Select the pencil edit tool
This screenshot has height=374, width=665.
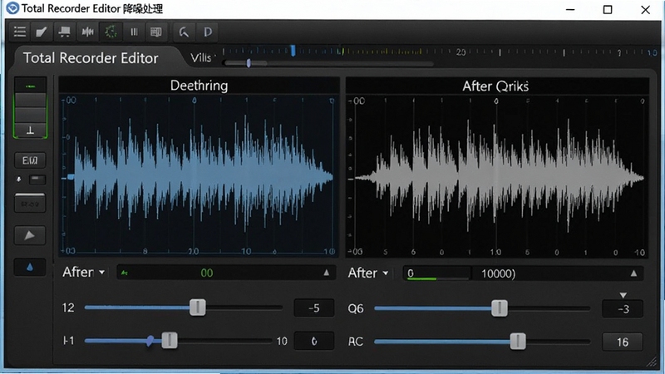tap(42, 32)
